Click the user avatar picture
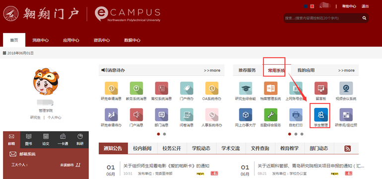Image resolution: width=382 pixels, height=179 pixels. pyautogui.click(x=46, y=82)
